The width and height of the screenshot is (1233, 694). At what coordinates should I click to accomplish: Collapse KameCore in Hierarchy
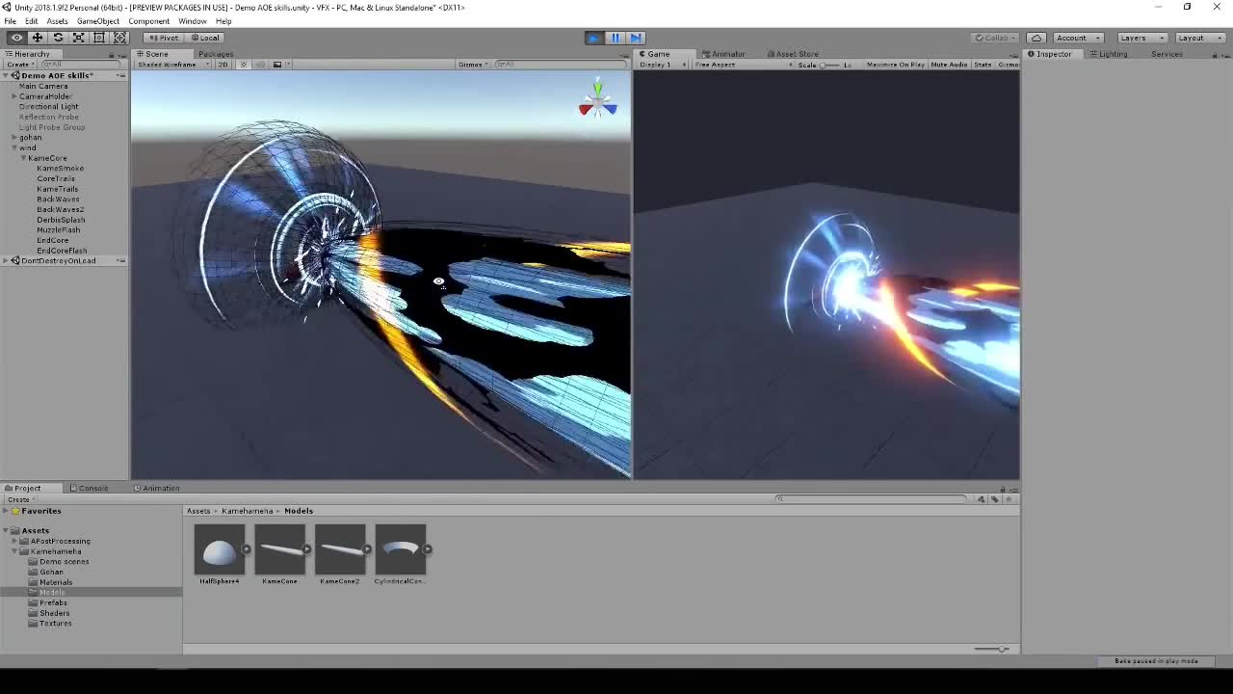click(23, 158)
